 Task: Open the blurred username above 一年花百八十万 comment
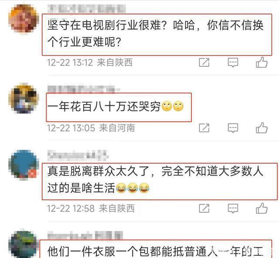click(84, 89)
